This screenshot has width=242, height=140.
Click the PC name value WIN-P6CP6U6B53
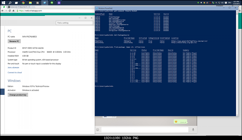click(30, 37)
